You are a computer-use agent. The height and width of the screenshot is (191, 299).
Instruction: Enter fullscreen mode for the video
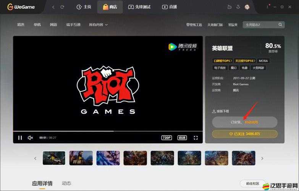196,138
